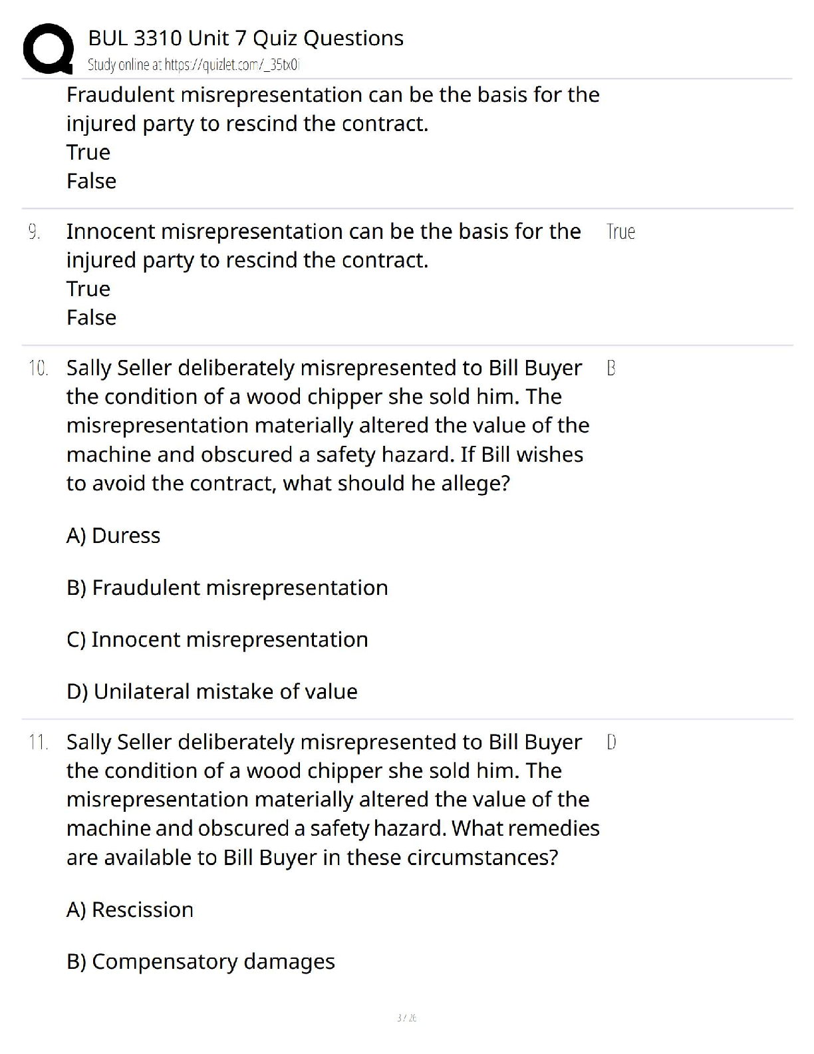Image resolution: width=814 pixels, height=1054 pixels.
Task: Click question number 9 label
Action: (x=34, y=232)
